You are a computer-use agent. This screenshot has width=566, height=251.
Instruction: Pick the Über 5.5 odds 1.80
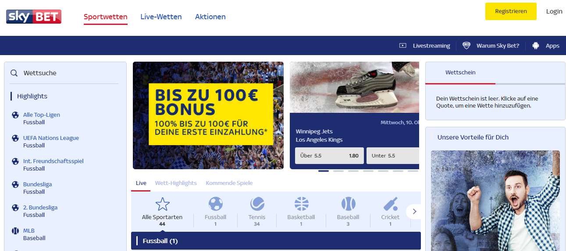(329, 156)
